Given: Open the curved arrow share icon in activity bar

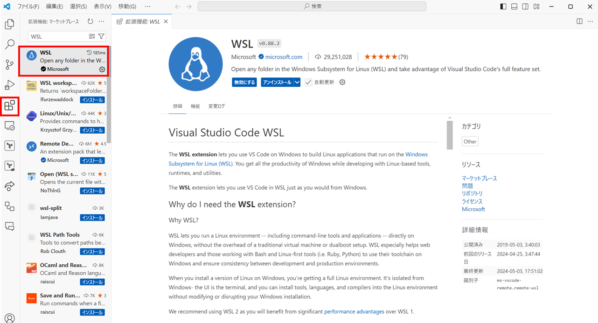Looking at the screenshot, I should (9, 186).
